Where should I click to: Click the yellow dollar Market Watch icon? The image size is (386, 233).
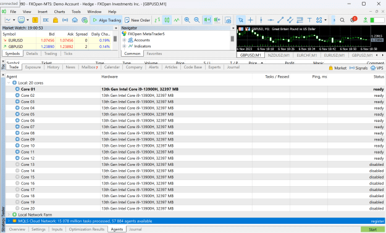[x=35, y=20]
